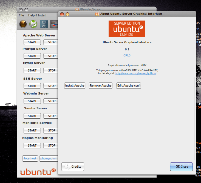Click the radar scanner toolbar icon

(x=23, y=24)
